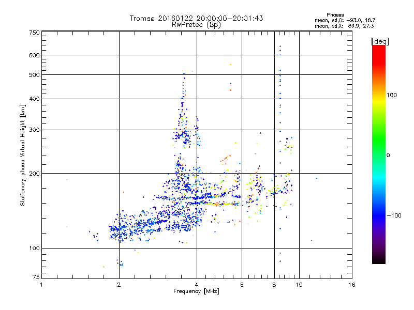Viewport: 414px width, 310px height.
Task: Click the "Stationary phase Virtual Height [km]" axis title
Action: pyautogui.click(x=23, y=155)
